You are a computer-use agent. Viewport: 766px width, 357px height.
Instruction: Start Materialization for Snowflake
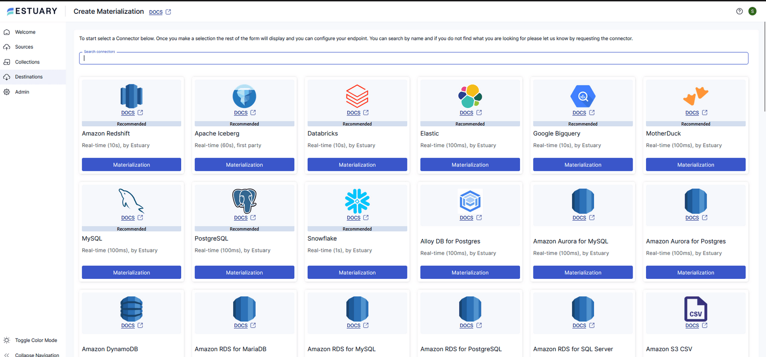pyautogui.click(x=357, y=272)
